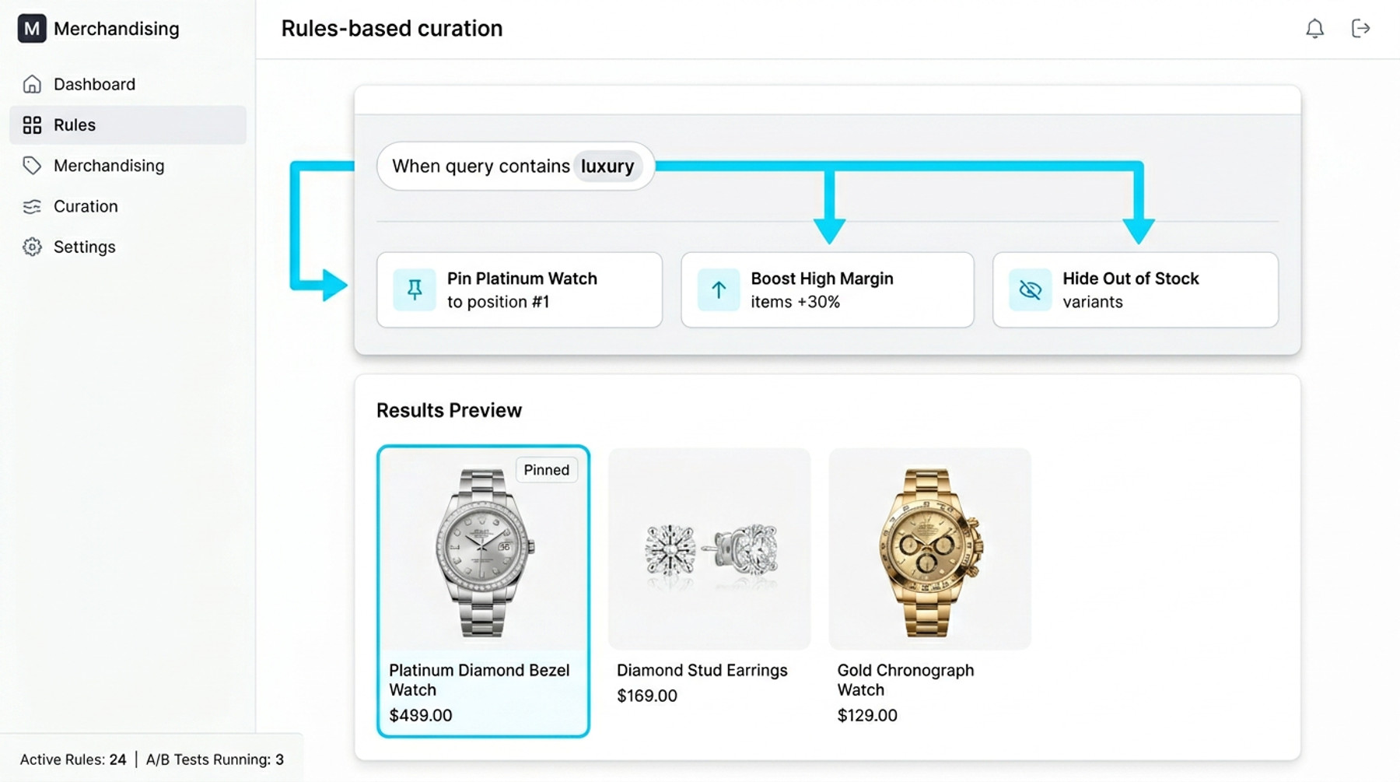
Task: Click the Settings gear icon in sidebar
Action: [x=32, y=247]
